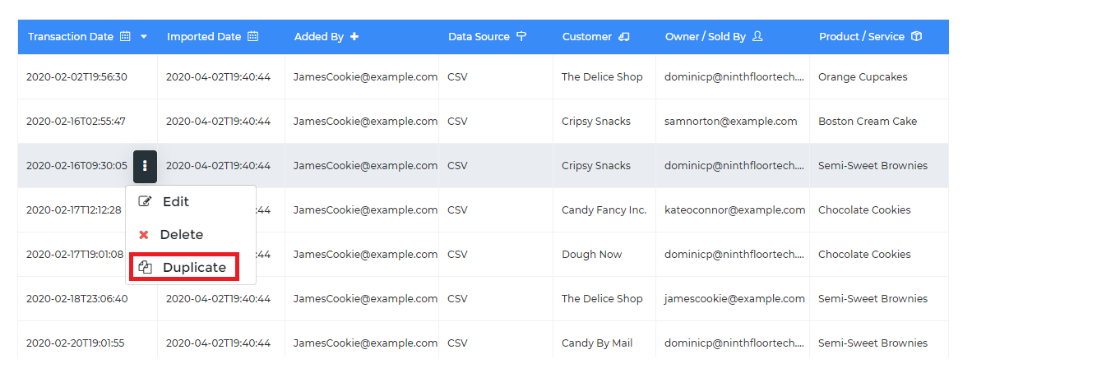The width and height of the screenshot is (1111, 382).
Task: Click the calendar icon beside Imported Date
Action: coord(253,36)
